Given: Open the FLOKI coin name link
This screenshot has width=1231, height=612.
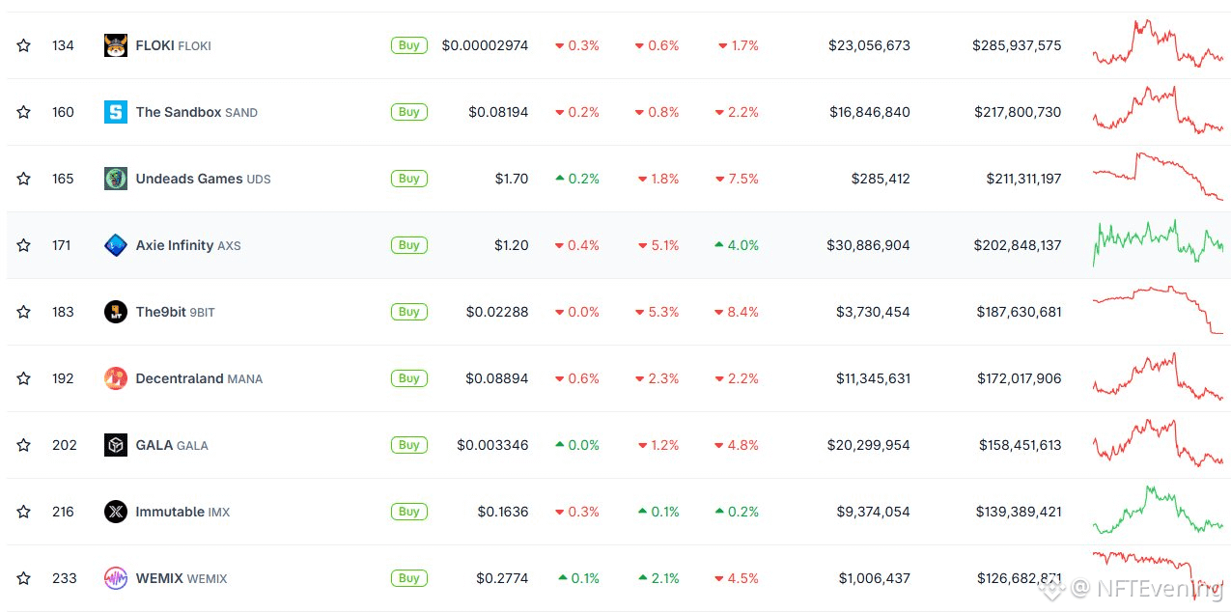Looking at the screenshot, I should [174, 45].
